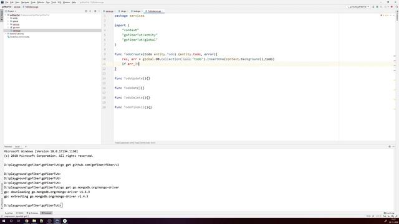Click the "context" import string
Screen dimensions: 399x224
(x=130, y=30)
